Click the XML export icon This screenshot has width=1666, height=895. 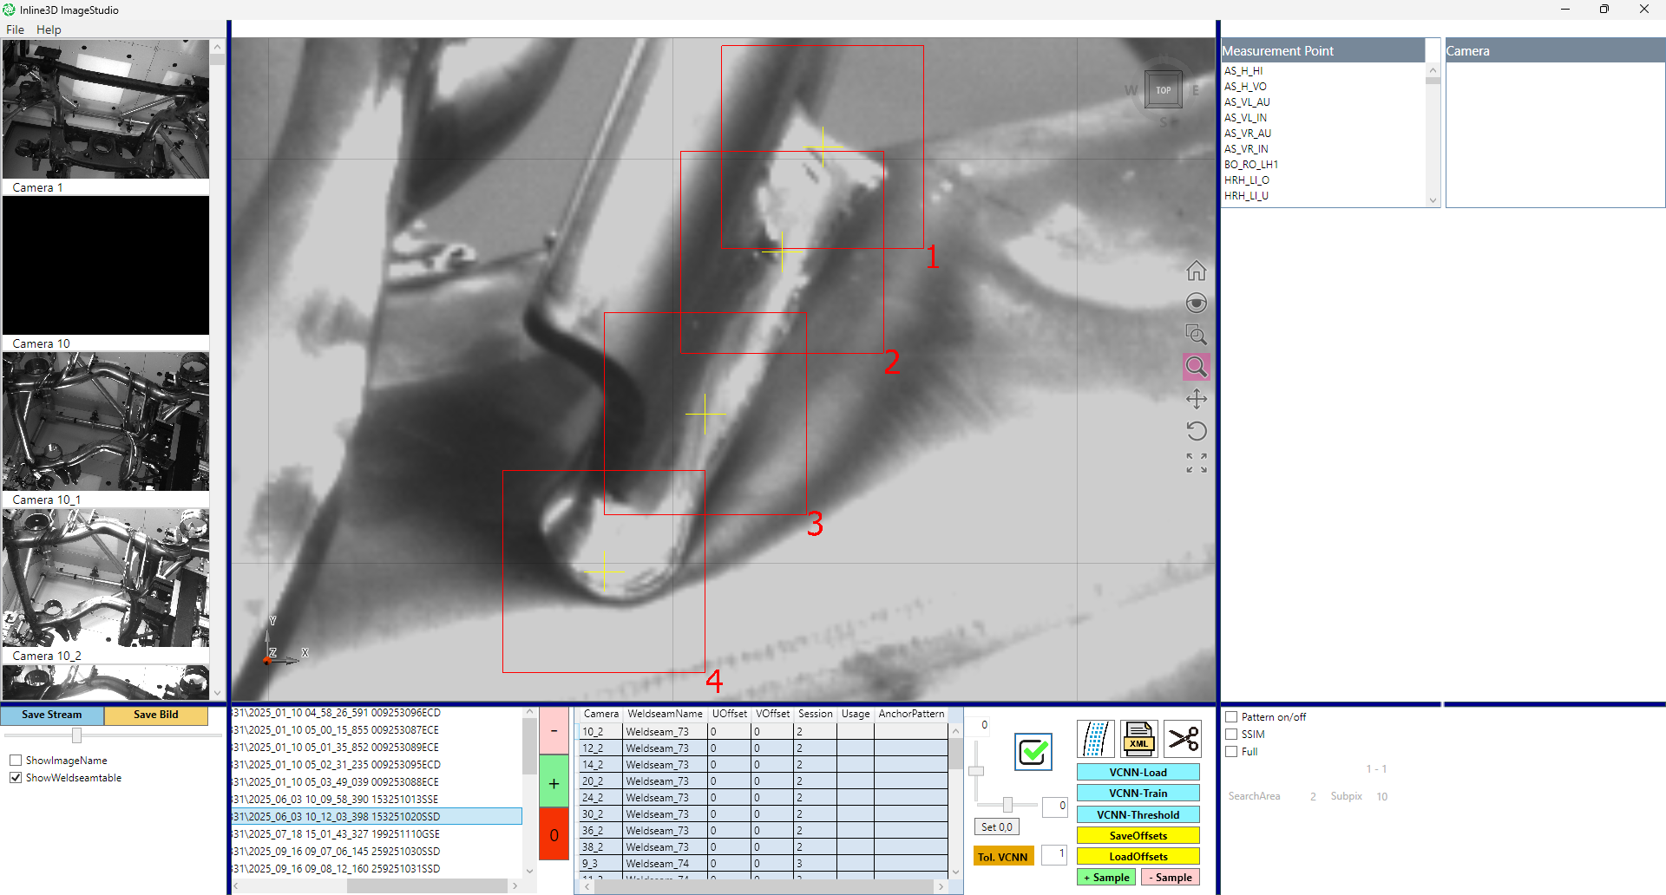point(1138,739)
